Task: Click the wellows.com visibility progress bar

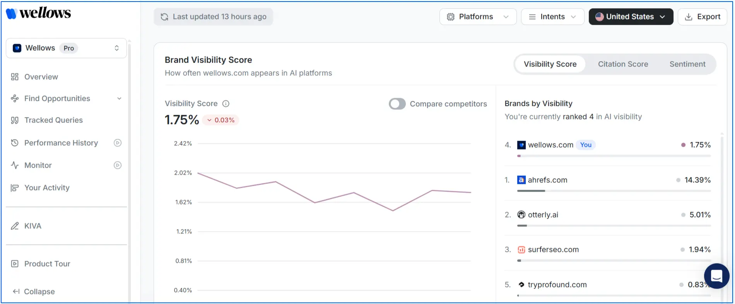Action: (x=614, y=156)
